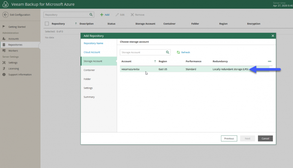293x168 pixels.
Task: Click the Edit pencil icon in toolbar
Action: [117, 15]
